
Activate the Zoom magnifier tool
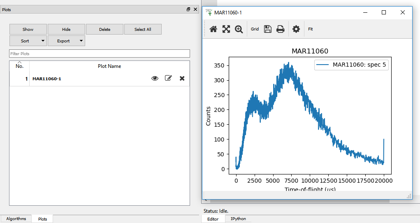(x=239, y=29)
